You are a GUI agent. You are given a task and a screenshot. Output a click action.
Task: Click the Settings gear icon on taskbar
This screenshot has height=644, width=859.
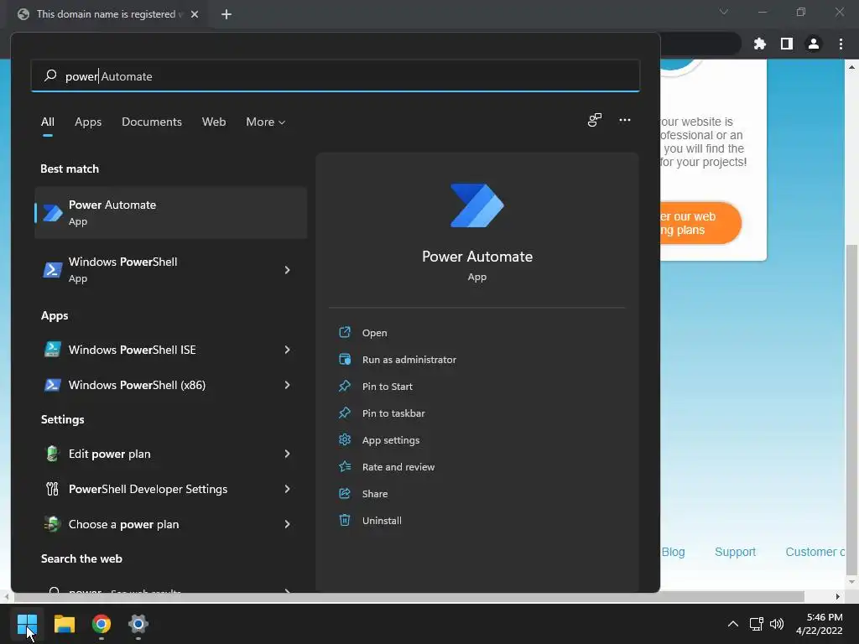click(138, 623)
